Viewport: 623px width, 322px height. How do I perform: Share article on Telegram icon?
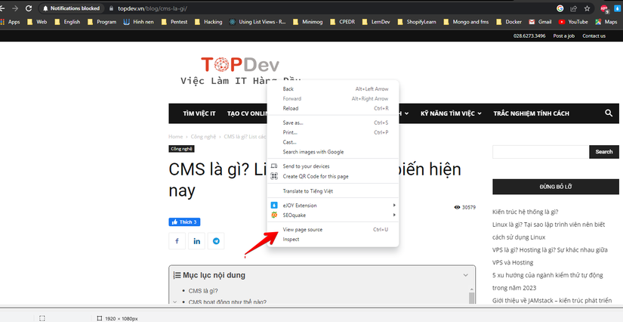click(216, 241)
